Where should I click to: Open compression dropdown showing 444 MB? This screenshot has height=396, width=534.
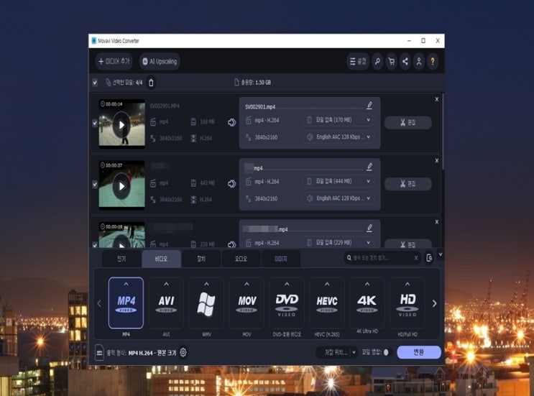pyautogui.click(x=339, y=181)
